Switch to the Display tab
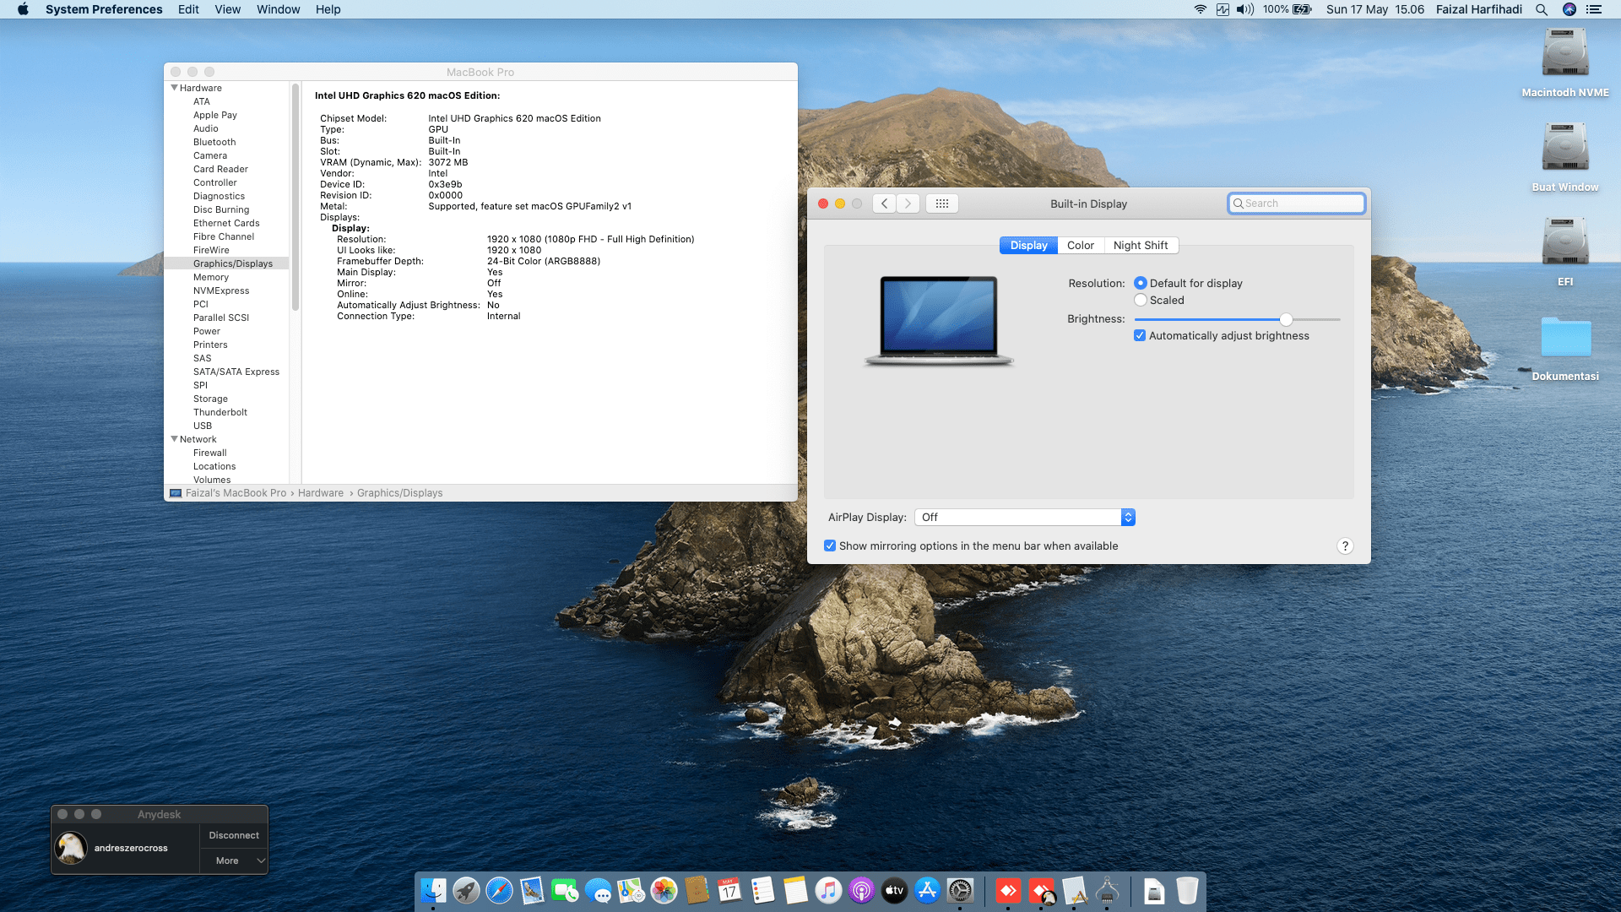1621x912 pixels. (x=1028, y=245)
